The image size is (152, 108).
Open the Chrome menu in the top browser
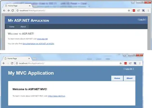pos(148,11)
